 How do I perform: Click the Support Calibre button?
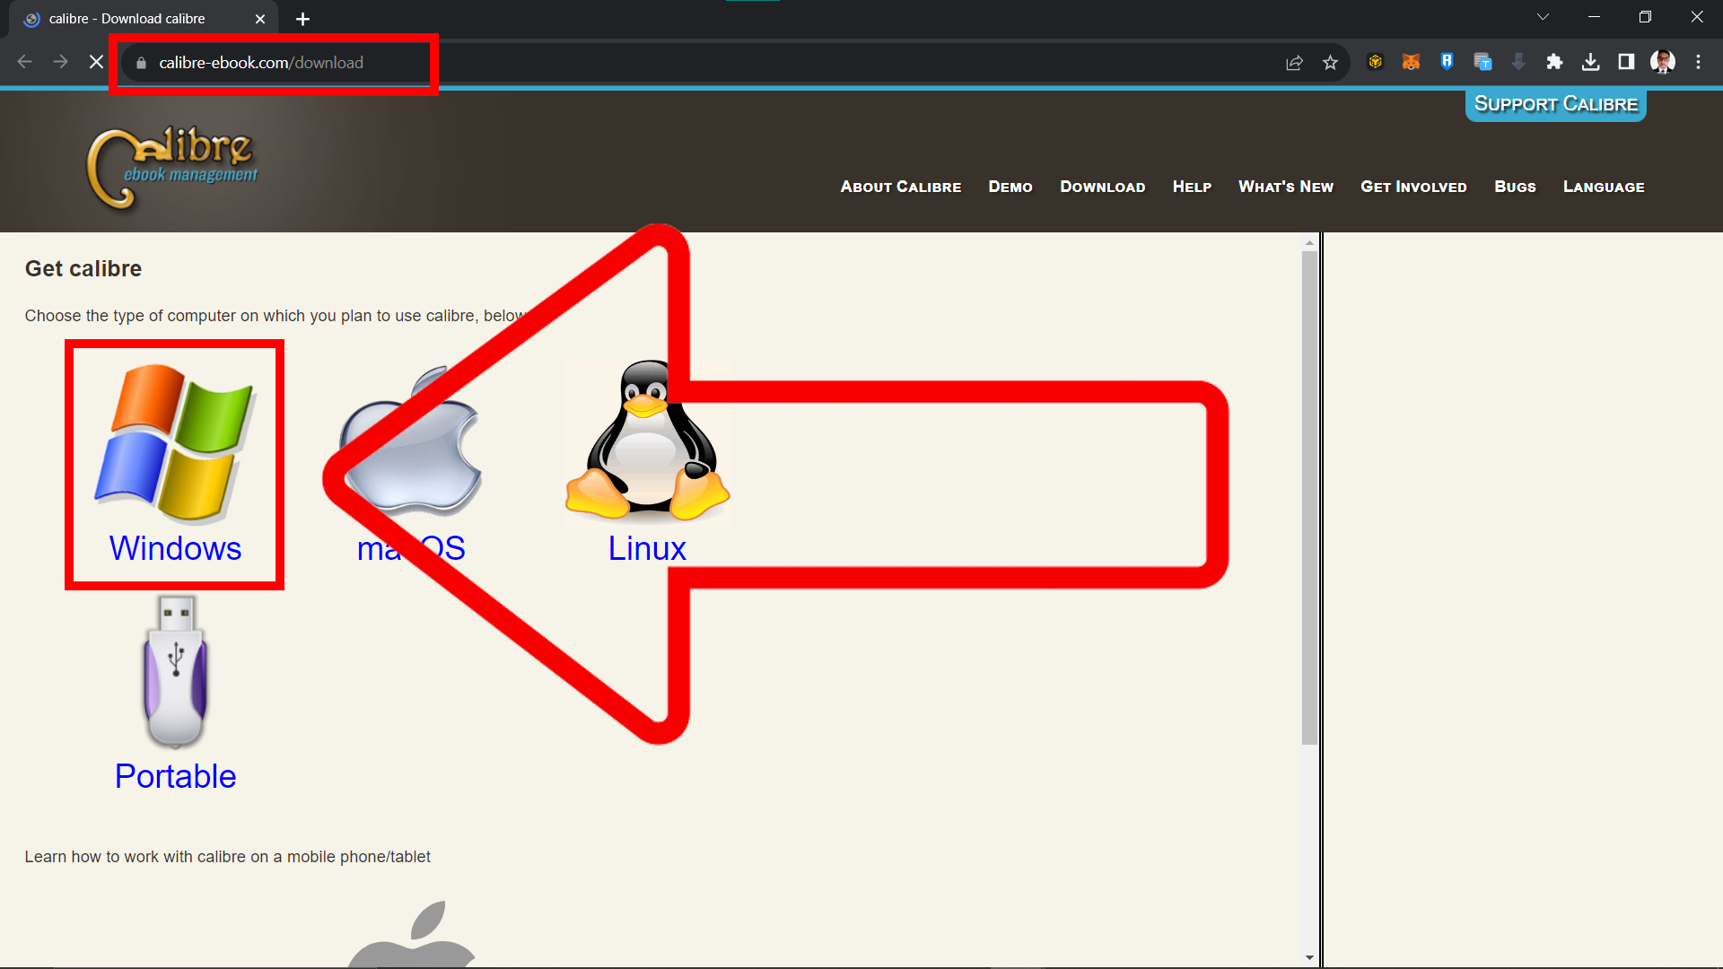[1553, 104]
